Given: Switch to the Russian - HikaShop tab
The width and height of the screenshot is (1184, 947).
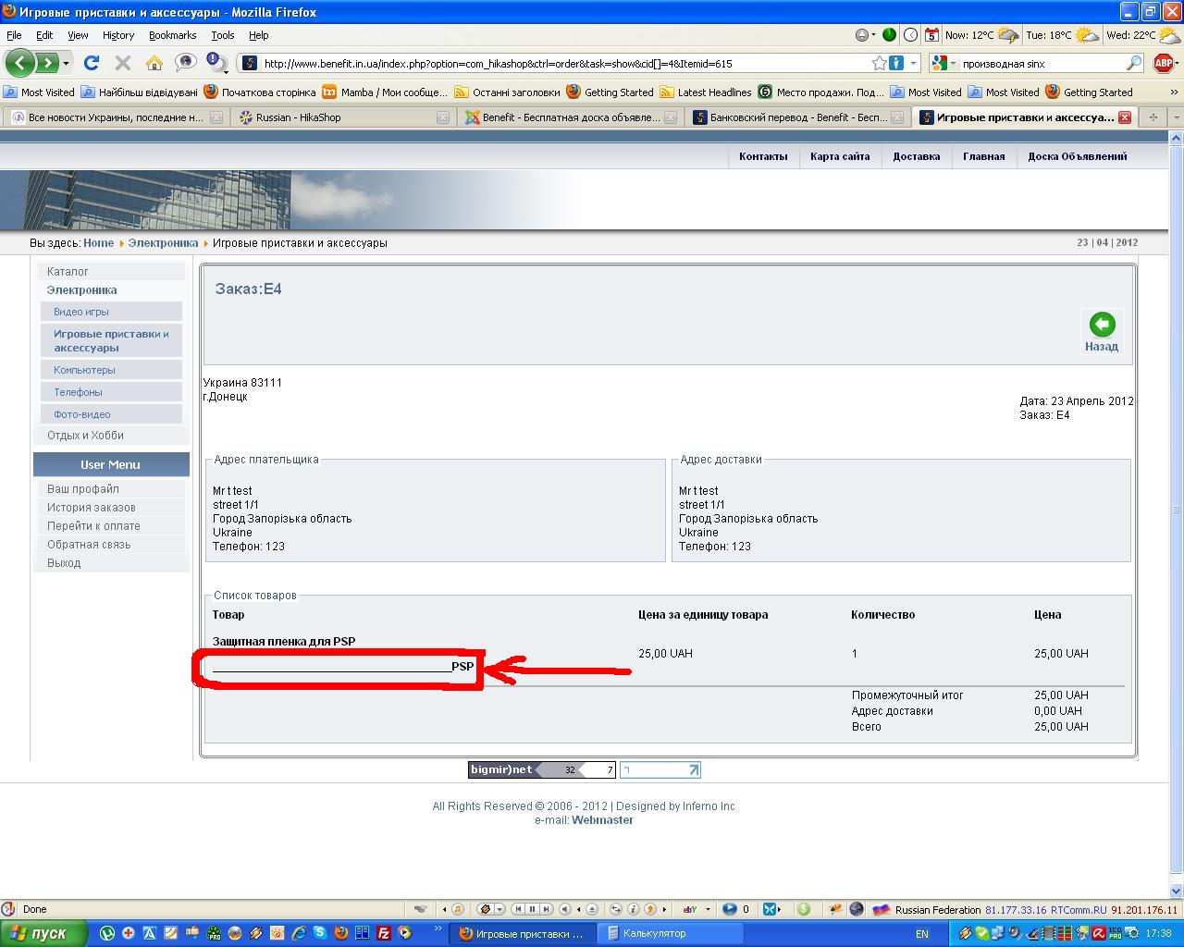Looking at the screenshot, I should [x=343, y=117].
